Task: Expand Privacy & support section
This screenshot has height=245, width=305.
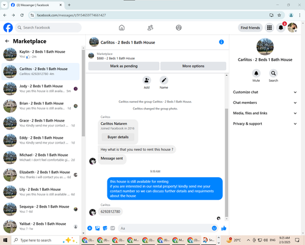Action: click(x=265, y=123)
